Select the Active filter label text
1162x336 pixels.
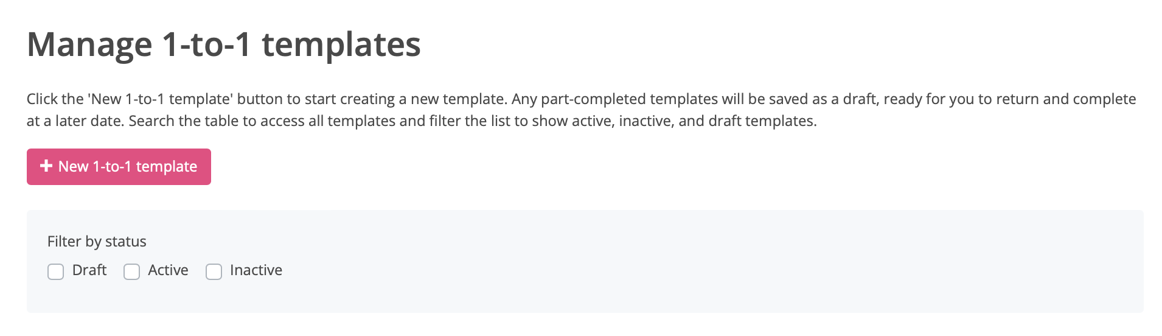(168, 270)
